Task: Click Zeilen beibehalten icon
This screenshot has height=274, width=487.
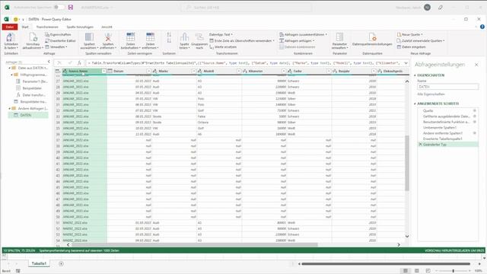Action: pyautogui.click(x=130, y=37)
